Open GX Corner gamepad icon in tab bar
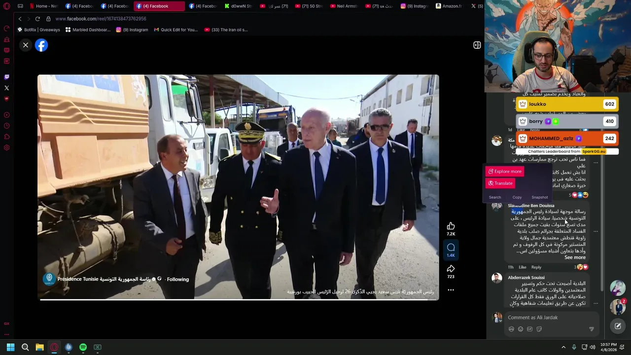Screen dimensions: 631x355 click(20, 6)
